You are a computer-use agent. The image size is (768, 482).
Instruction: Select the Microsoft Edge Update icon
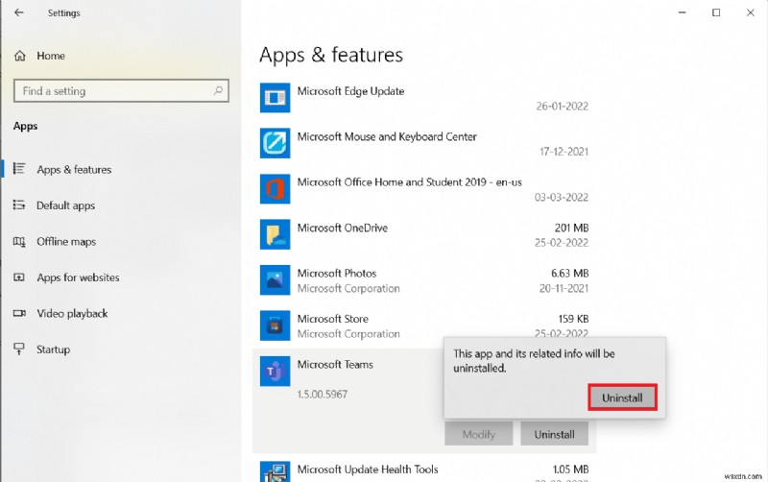click(275, 98)
